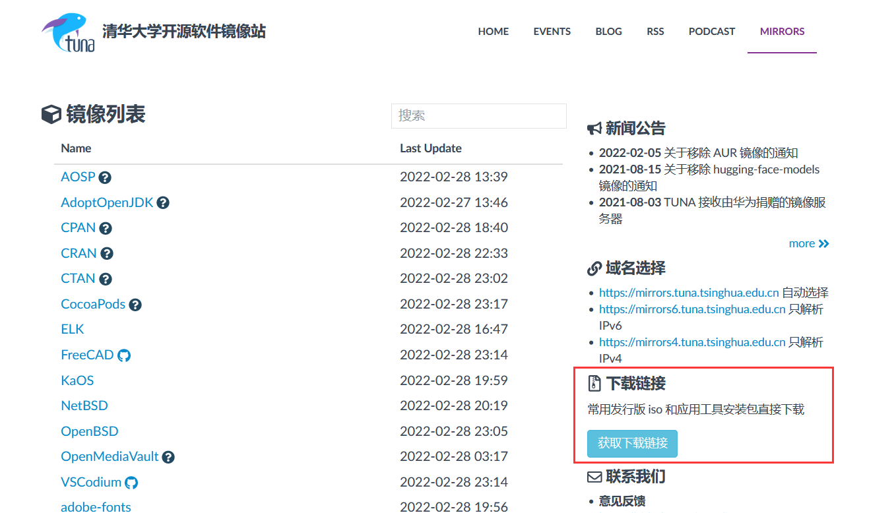Image resolution: width=896 pixels, height=513 pixels.
Task: Click the TUNA fish logo
Action: (x=69, y=33)
